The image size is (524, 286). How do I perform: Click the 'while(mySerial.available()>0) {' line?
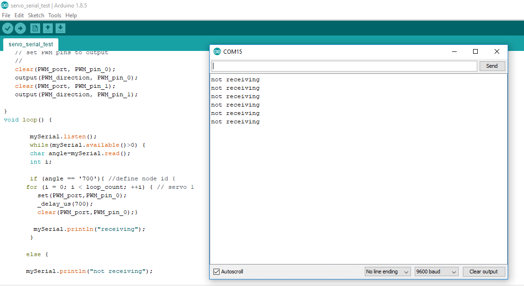[87, 145]
